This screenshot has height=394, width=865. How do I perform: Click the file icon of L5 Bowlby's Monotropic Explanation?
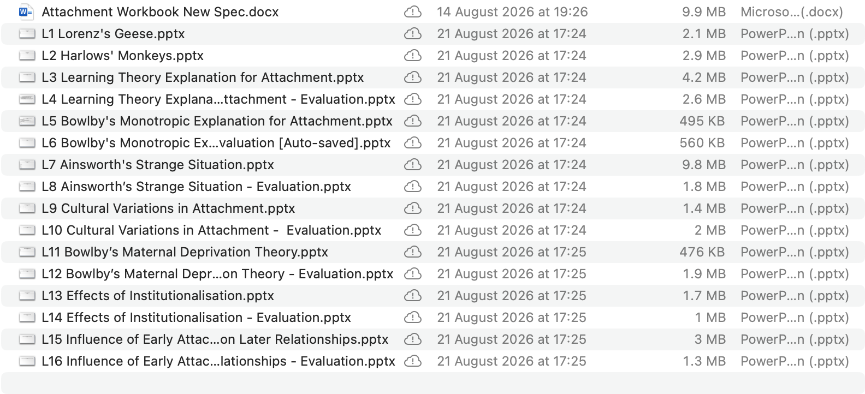point(27,121)
